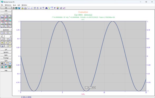Click the Residuals button

point(6,30)
